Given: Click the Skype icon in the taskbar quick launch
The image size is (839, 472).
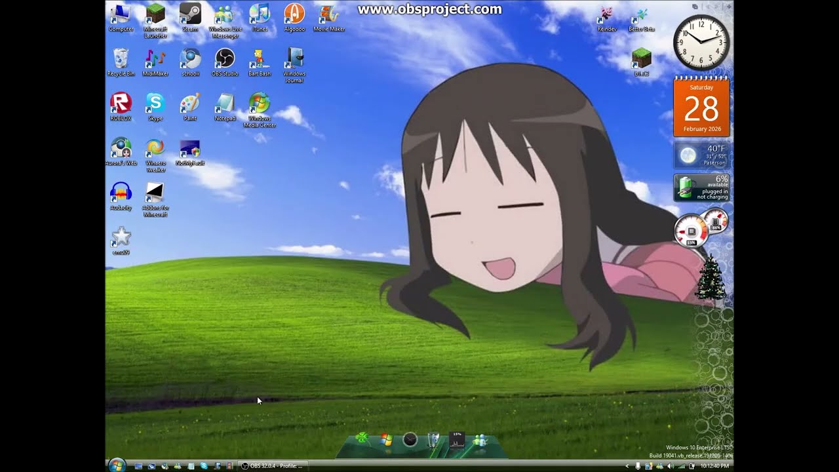Looking at the screenshot, I should (204, 466).
